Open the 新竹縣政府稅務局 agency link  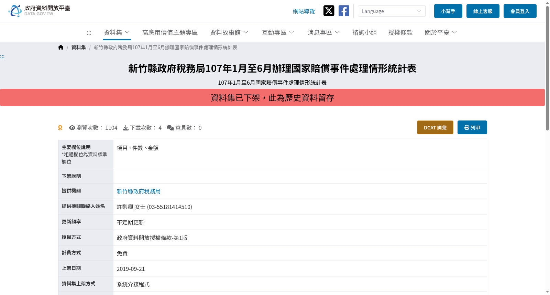[139, 191]
